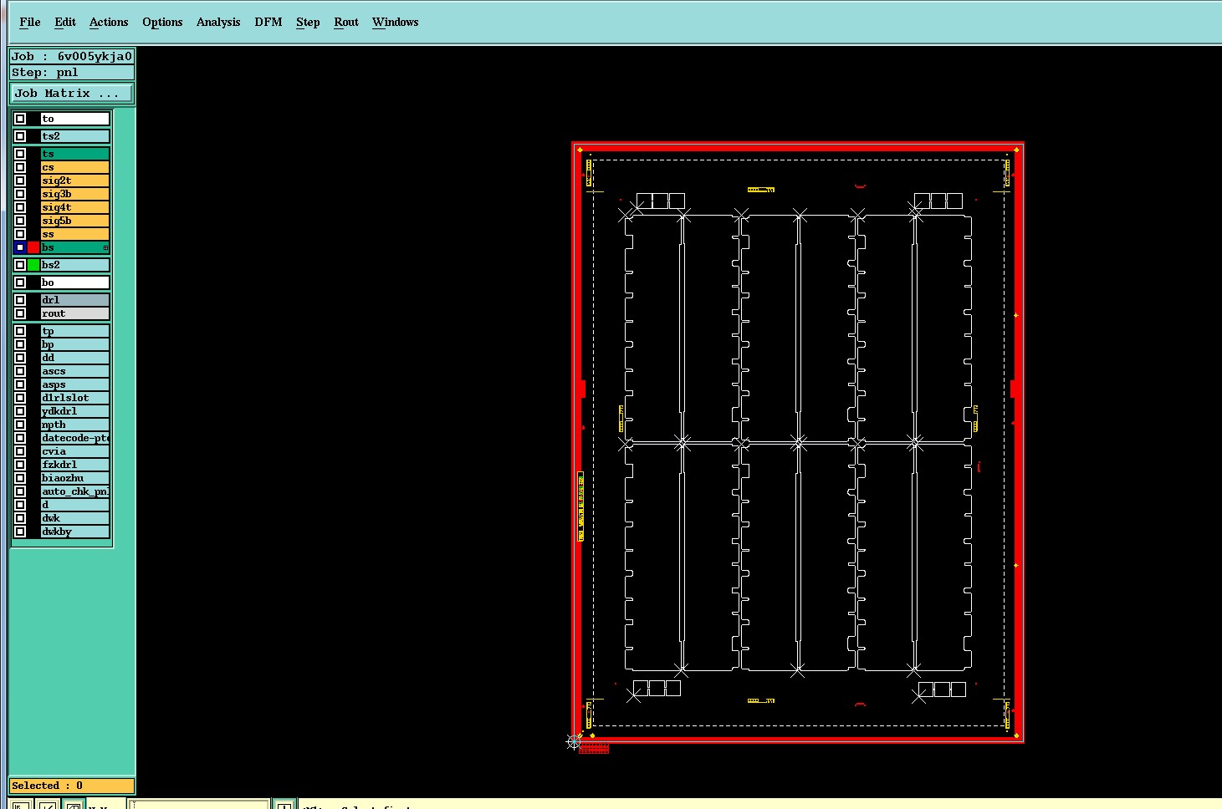Toggle the checkbox for layer npth
This screenshot has height=809, width=1222.
20,425
